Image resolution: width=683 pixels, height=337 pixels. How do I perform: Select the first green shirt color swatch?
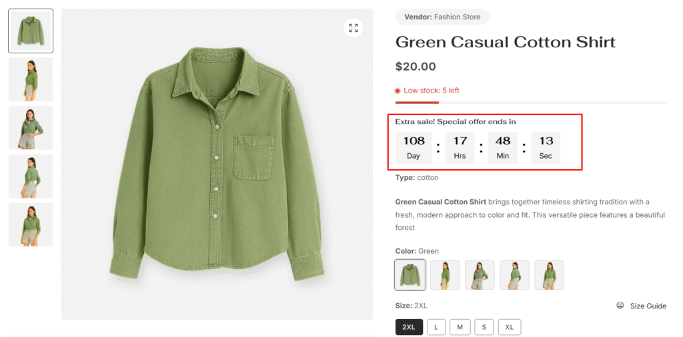tap(410, 275)
